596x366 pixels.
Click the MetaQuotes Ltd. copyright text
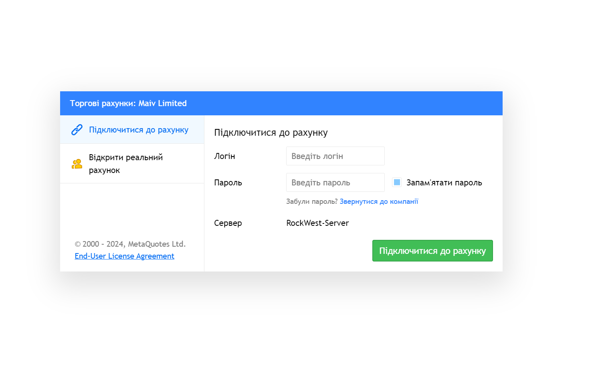pyautogui.click(x=130, y=244)
